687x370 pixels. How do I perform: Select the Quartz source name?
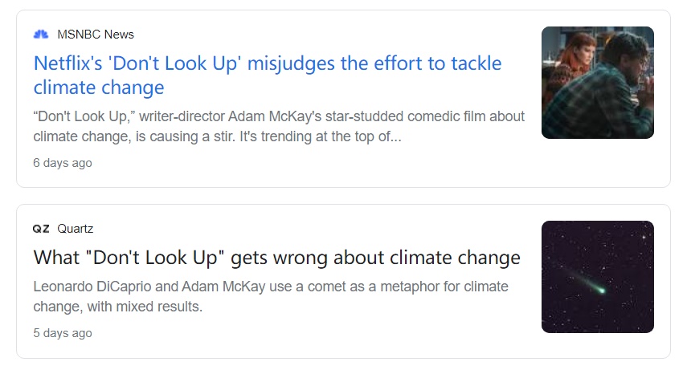point(75,229)
